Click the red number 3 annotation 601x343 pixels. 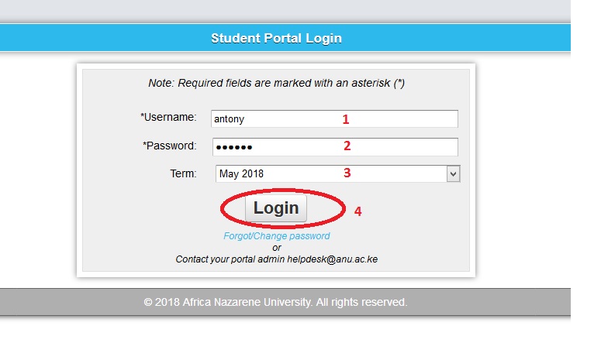pyautogui.click(x=347, y=173)
